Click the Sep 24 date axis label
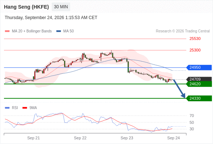This screenshot has height=144, width=213. (174, 138)
